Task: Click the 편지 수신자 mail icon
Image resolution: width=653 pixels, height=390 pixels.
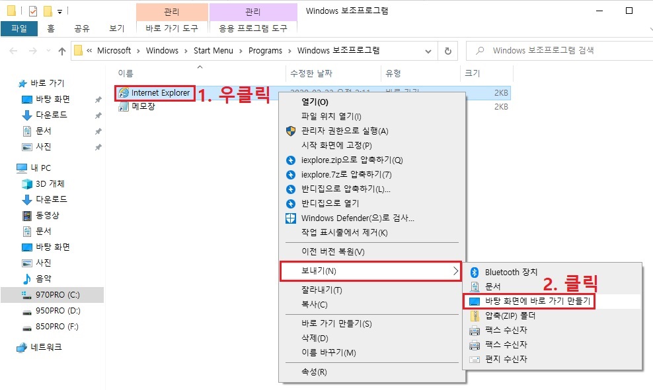Action: pos(475,359)
